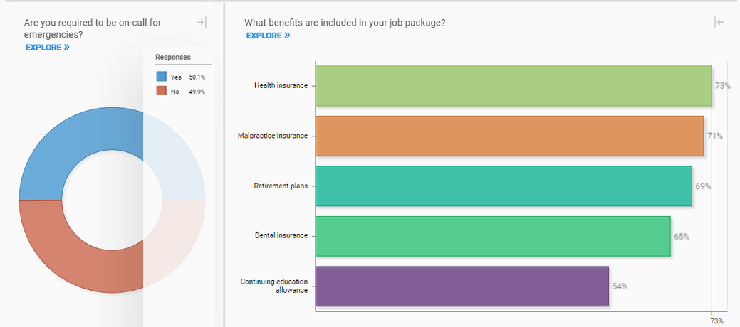Click the Health insurance axis label

[x=281, y=86]
